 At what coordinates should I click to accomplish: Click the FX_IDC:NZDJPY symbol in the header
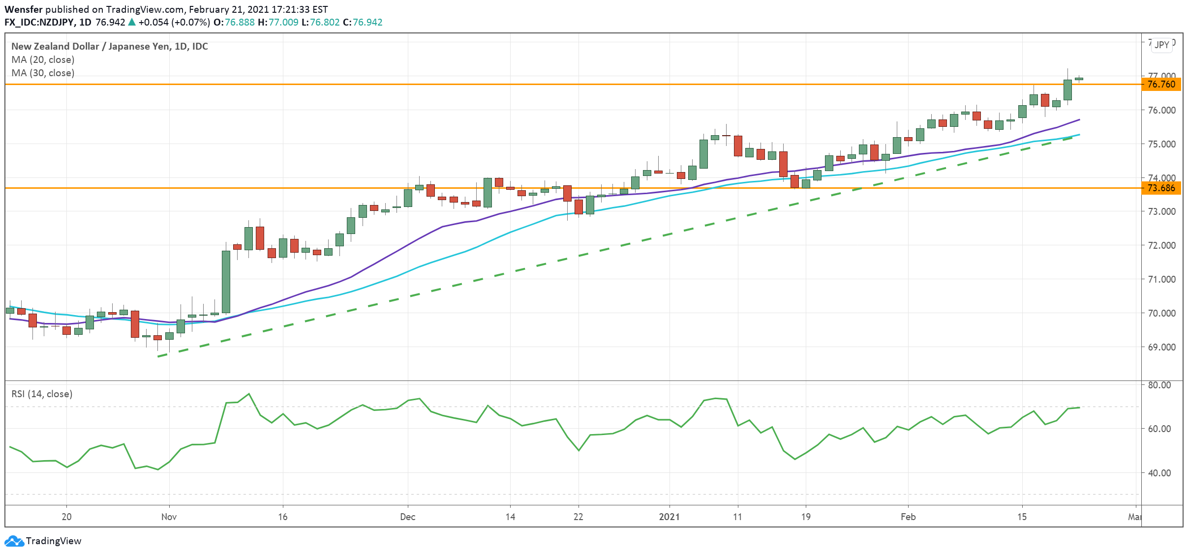click(39, 22)
